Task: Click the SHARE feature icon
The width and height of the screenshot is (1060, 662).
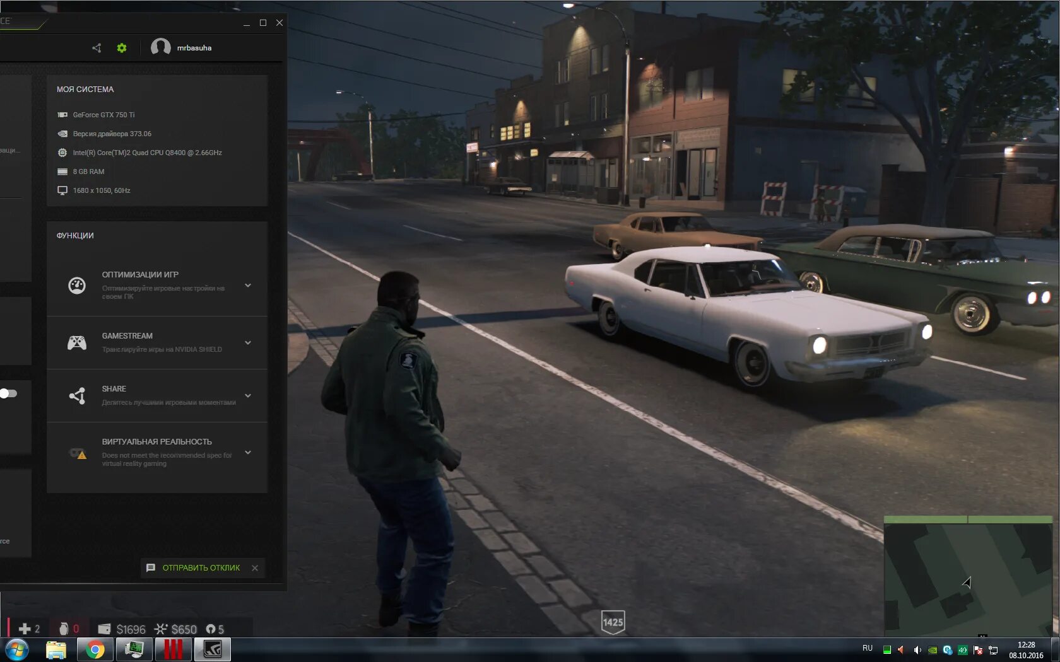Action: click(77, 395)
